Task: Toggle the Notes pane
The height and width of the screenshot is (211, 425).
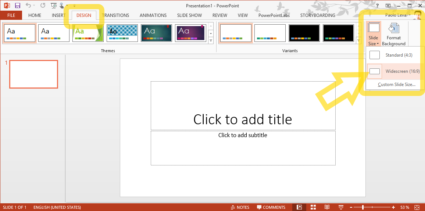Action: 240,207
